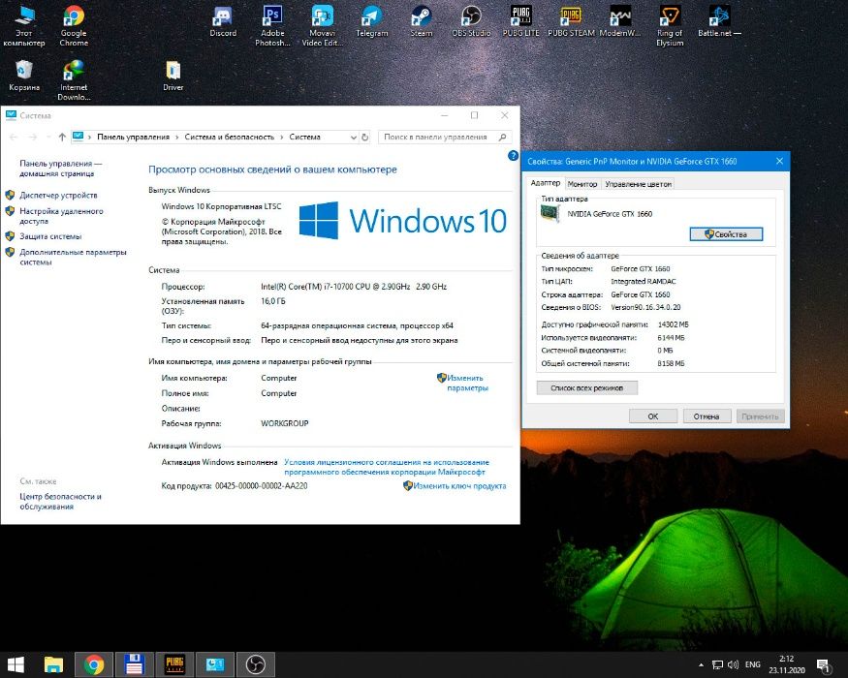This screenshot has width=848, height=678.
Task: Close the GTX 1660 properties dialog
Action: (779, 161)
